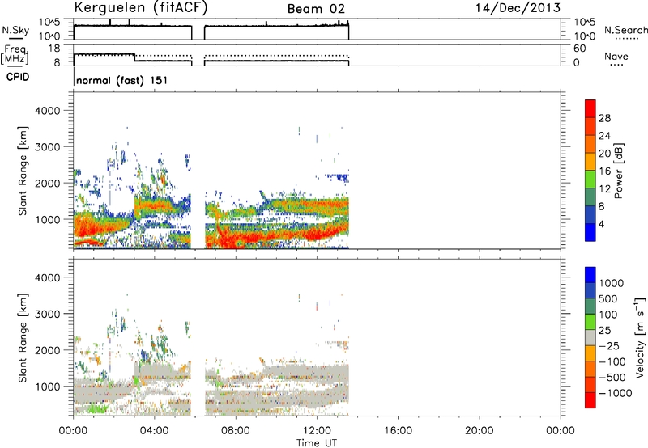Click the 'N.Sky' legend label
Screen dimensions: 648x448
click(15, 30)
